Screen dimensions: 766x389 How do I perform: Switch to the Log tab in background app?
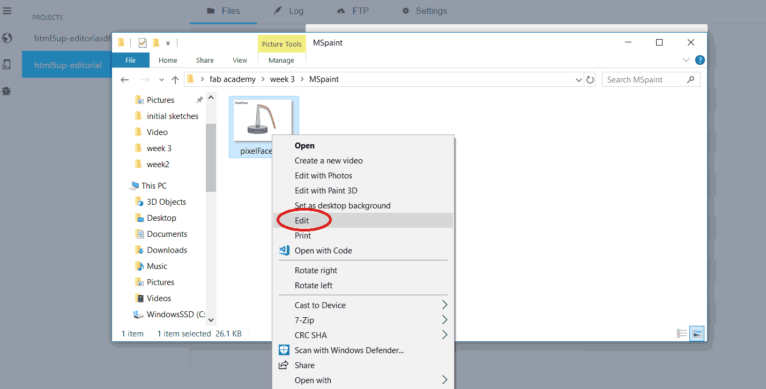[289, 11]
